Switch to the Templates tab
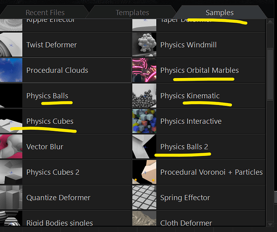Viewport: 277px width, 232px height. (132, 13)
